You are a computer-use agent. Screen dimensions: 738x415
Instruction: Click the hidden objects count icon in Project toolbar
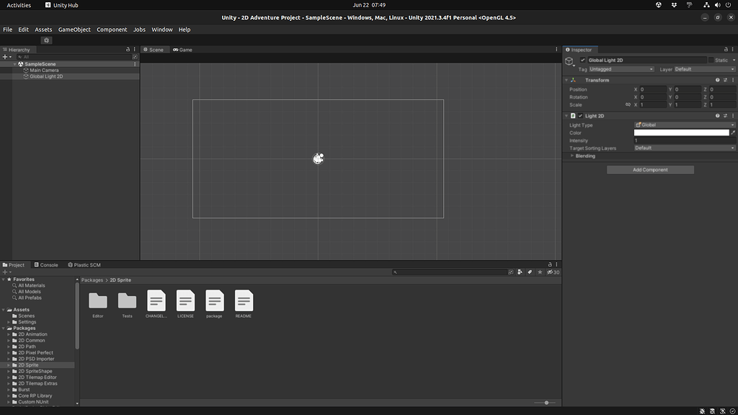551,272
